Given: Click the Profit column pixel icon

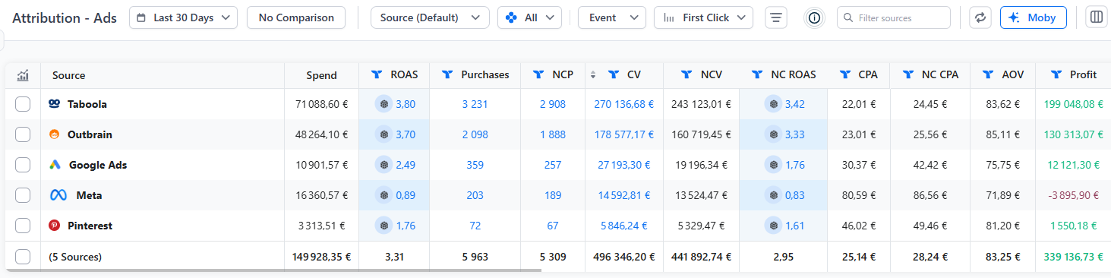Looking at the screenshot, I should [x=1056, y=74].
